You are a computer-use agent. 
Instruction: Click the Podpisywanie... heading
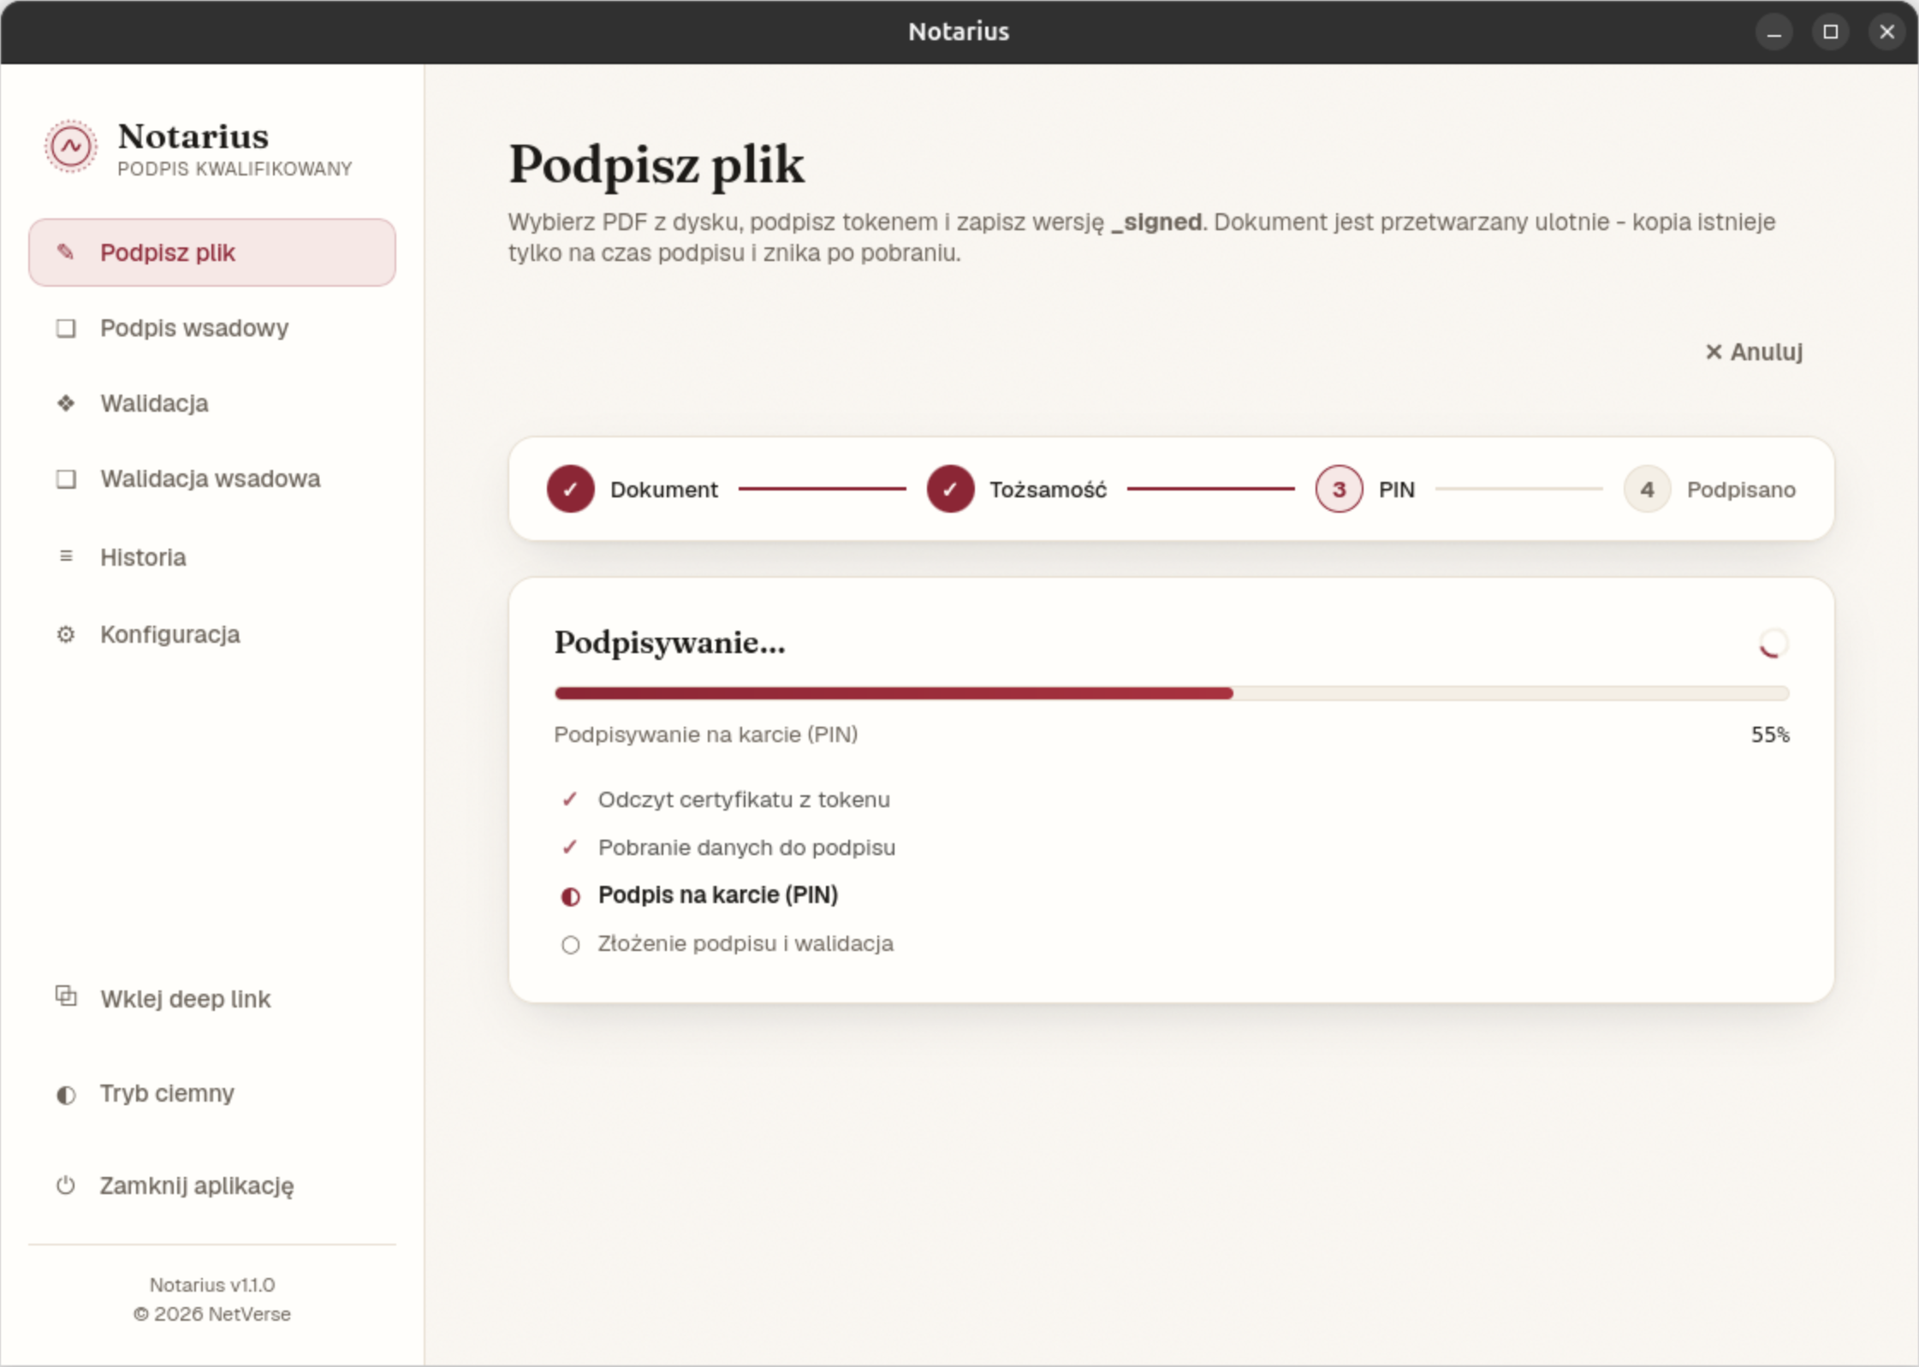coord(670,643)
